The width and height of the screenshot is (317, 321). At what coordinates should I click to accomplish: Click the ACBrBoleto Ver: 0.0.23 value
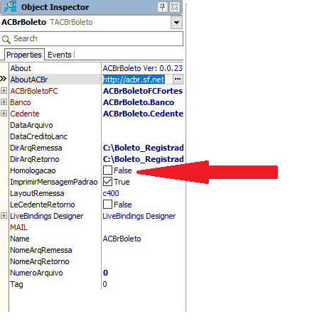tap(143, 68)
